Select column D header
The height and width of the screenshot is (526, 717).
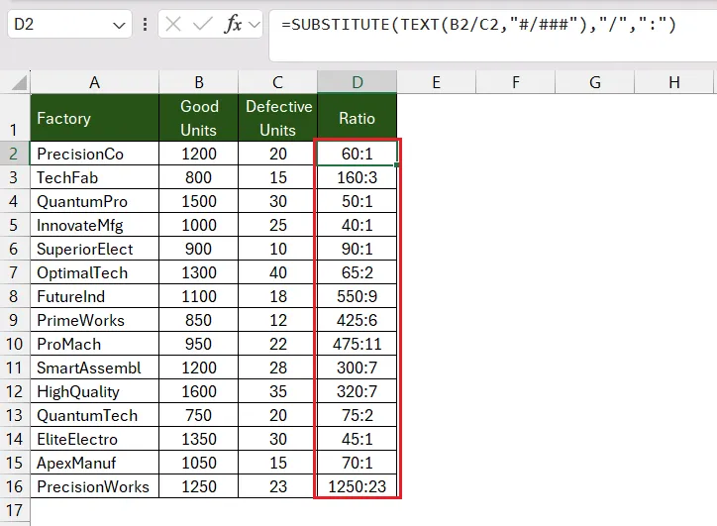[358, 82]
